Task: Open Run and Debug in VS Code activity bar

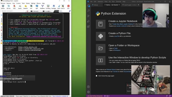Action: [x=88, y=21]
